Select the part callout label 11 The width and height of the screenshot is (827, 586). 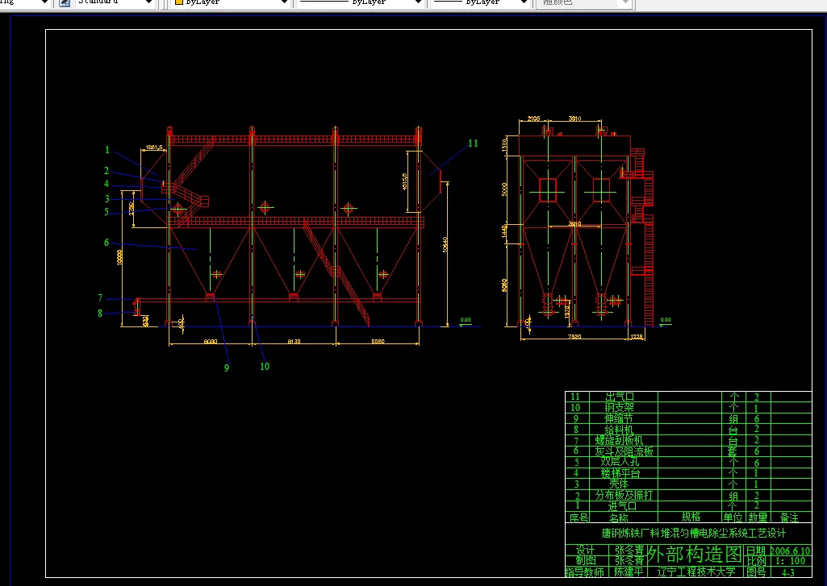473,144
